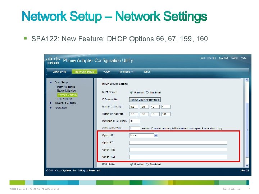
Task: Click the admin (Admin) user label
Action: tap(208, 57)
